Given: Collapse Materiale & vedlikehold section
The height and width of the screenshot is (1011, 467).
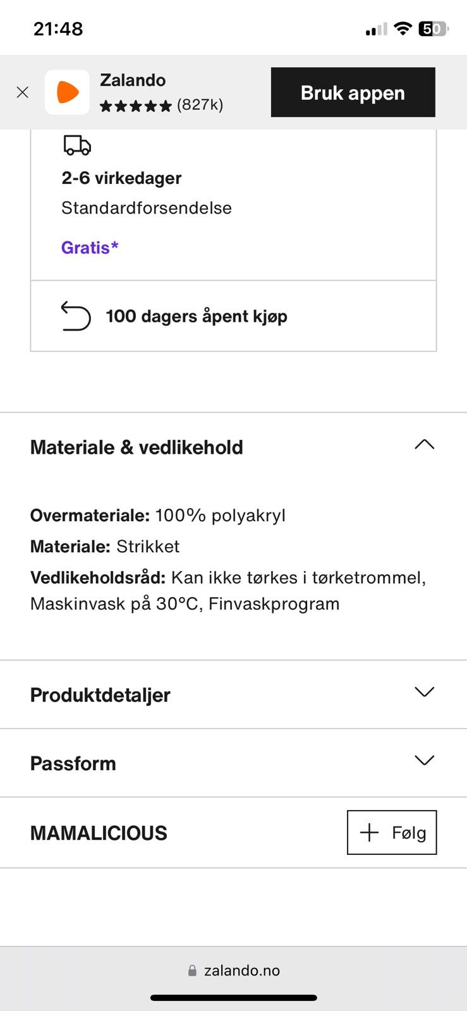Looking at the screenshot, I should (424, 445).
